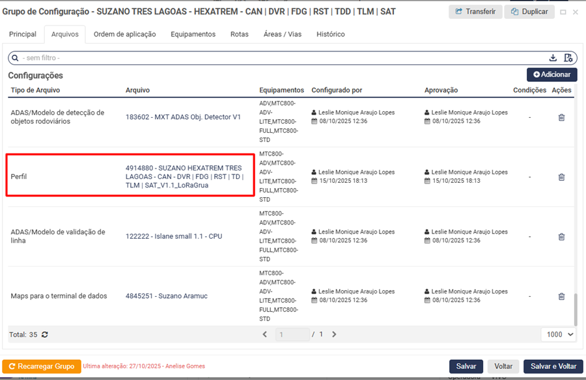This screenshot has width=586, height=380.
Task: Delete the MXT ADAS Obj. Detector entry
Action: 561,118
